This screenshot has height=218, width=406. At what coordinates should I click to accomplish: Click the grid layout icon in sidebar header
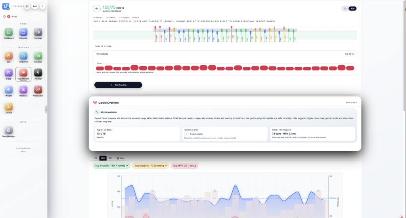(27, 6)
